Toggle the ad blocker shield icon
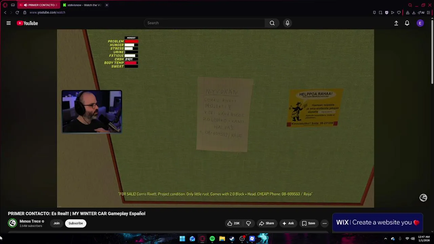Viewport: 434px width, 244px height. point(387,13)
